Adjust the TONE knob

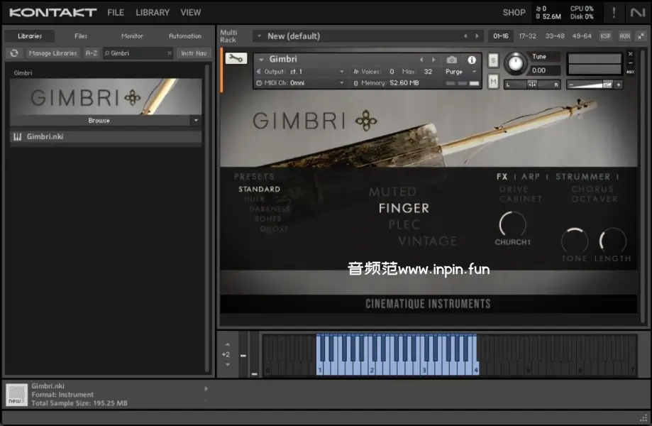pos(575,241)
